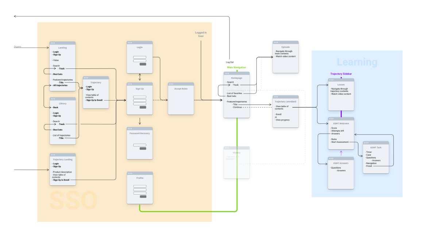The height and width of the screenshot is (244, 429).
Task: Click the double-headed arrow between Login and Sign Up
Action: 140,78
